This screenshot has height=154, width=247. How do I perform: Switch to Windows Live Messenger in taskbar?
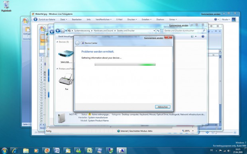[78, 151]
